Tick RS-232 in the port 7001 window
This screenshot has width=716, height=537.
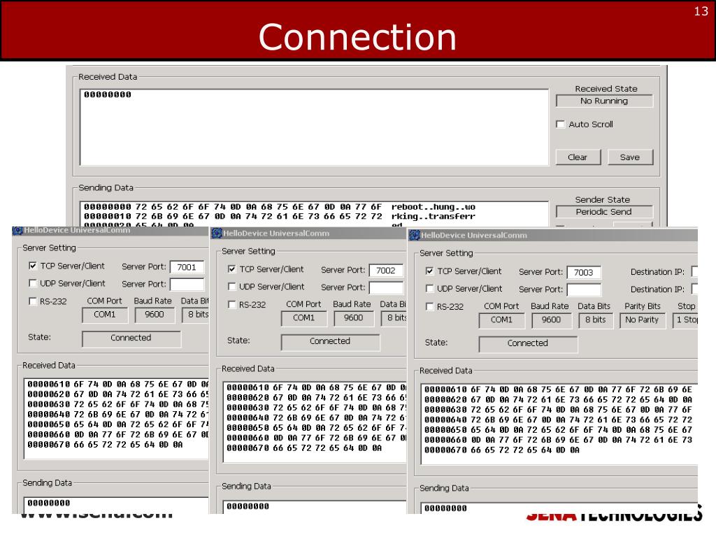[x=33, y=301]
